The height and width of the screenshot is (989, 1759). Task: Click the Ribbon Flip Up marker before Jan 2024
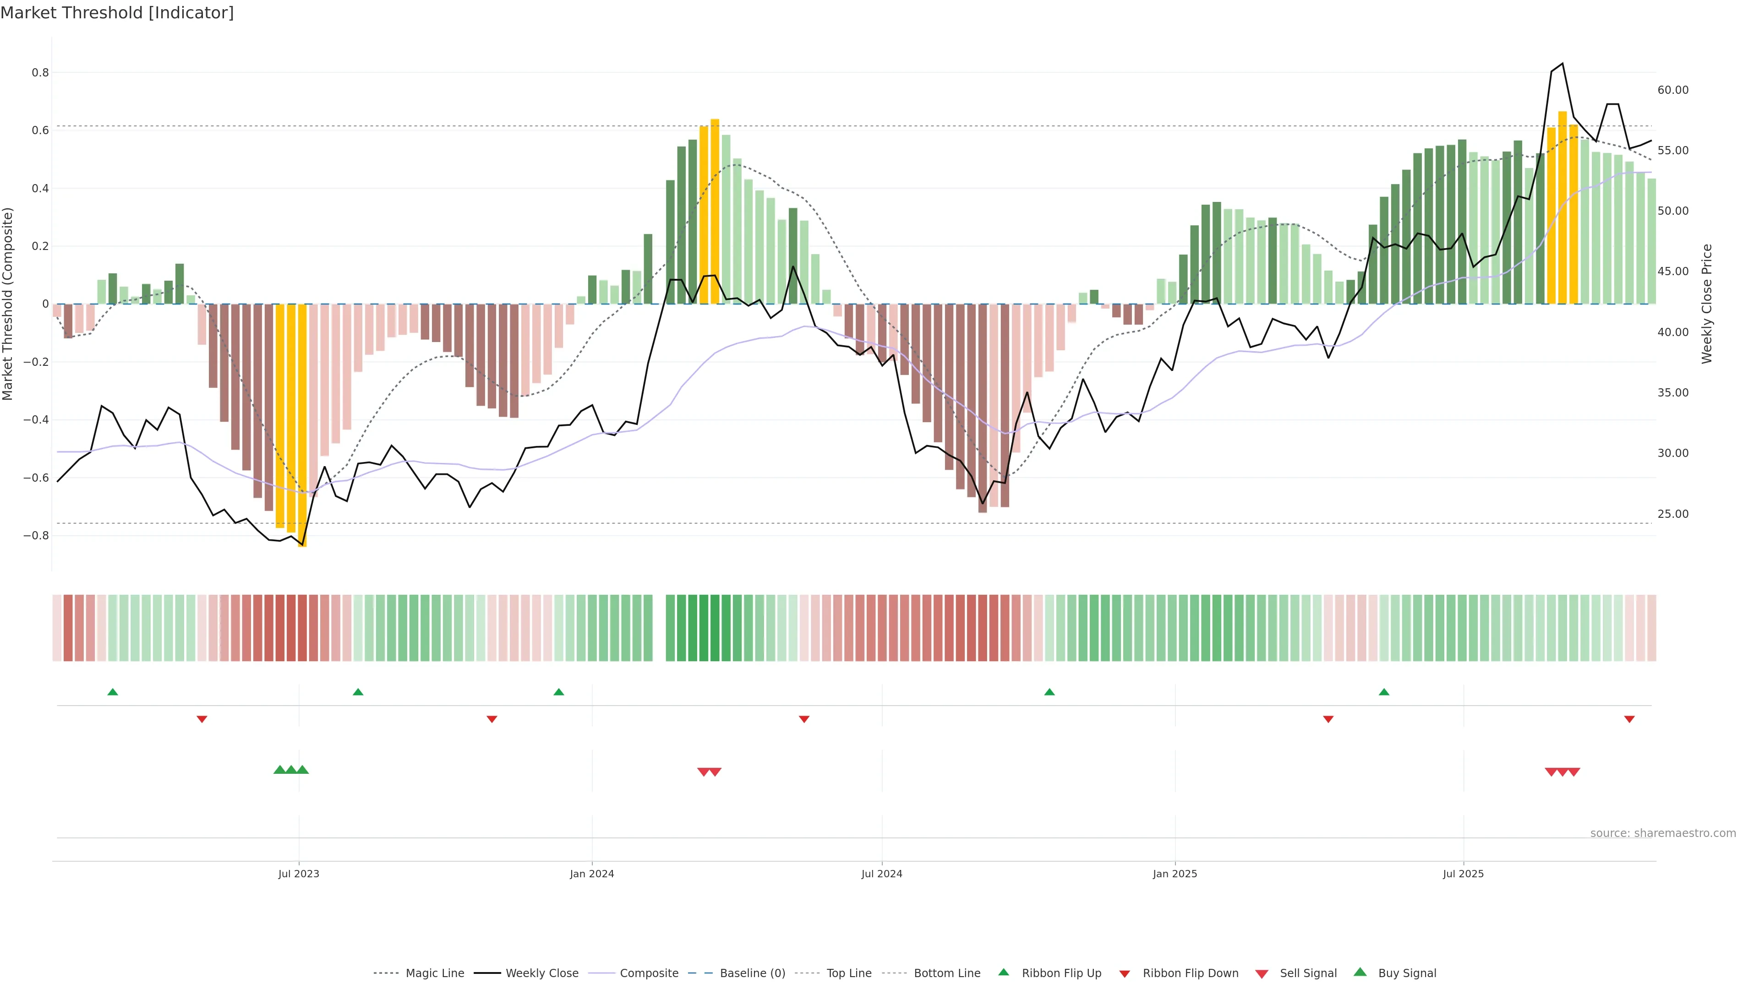(x=558, y=692)
